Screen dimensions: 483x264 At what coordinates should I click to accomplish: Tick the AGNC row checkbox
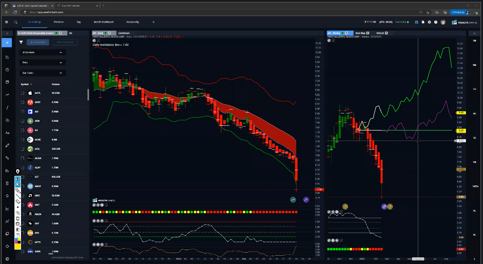[x=22, y=140]
